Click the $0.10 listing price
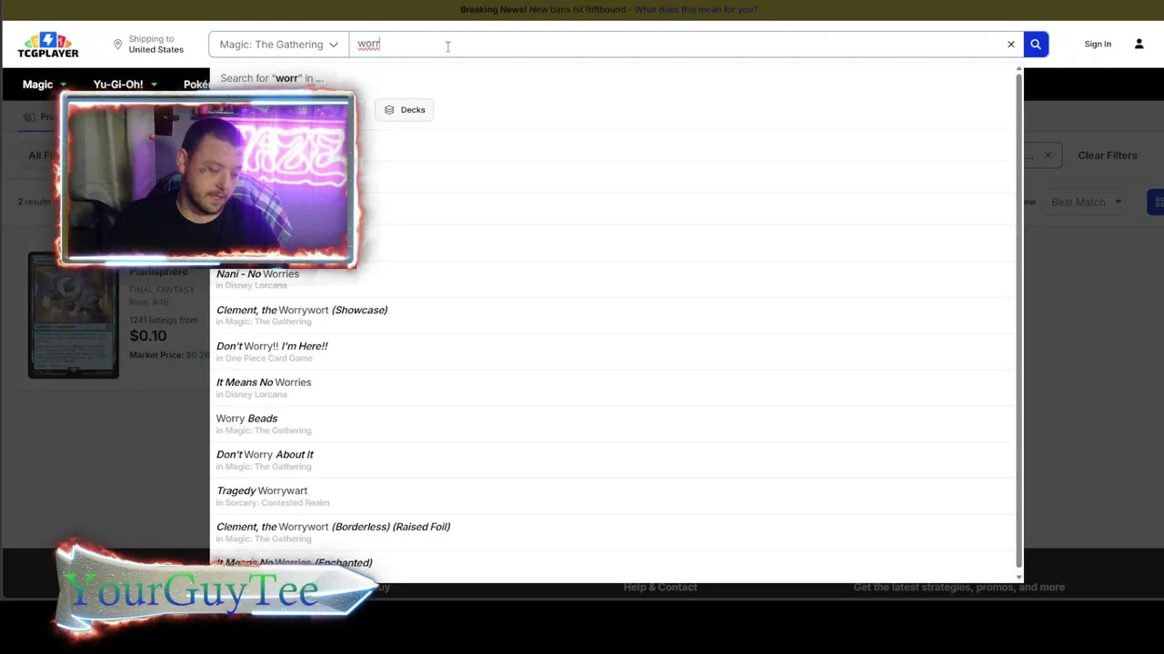 (x=147, y=336)
